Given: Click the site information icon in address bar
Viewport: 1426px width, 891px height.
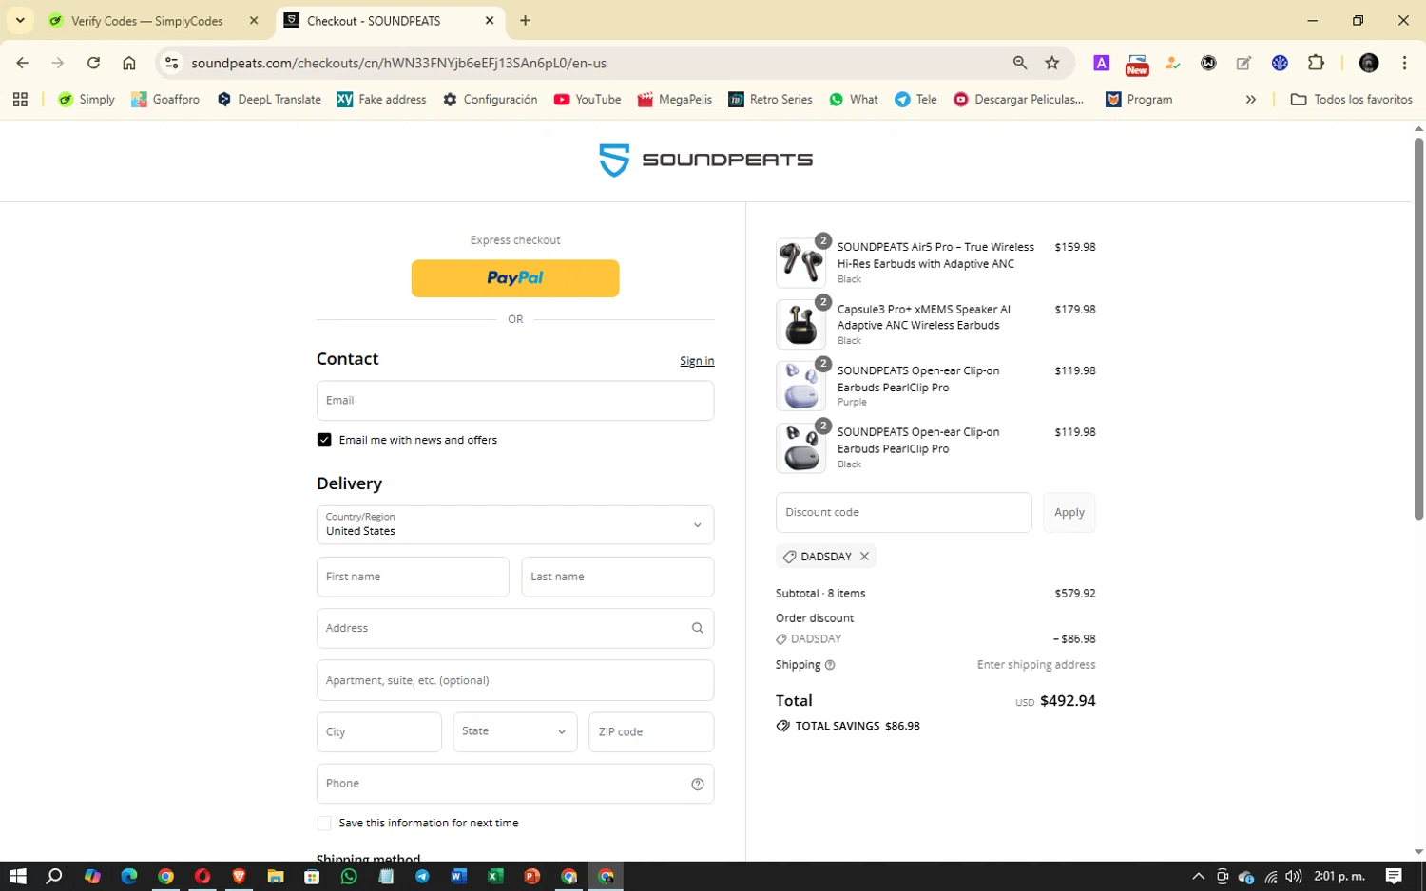Looking at the screenshot, I should 171,63.
